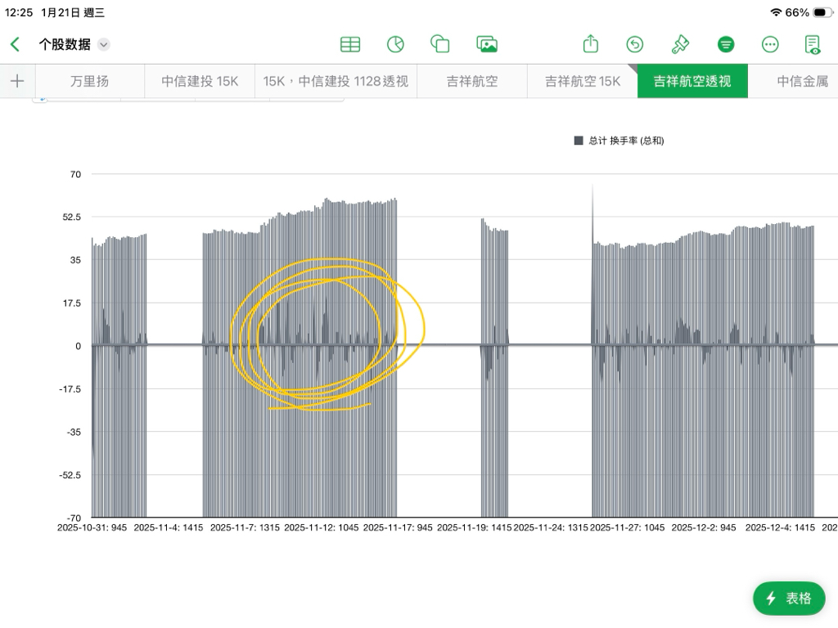Switch to the 万里扬 sheet tab

click(89, 81)
